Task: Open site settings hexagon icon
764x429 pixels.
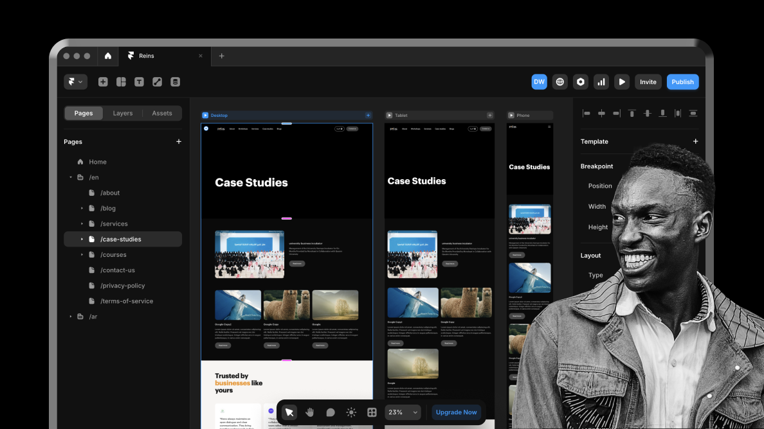Action: click(x=581, y=82)
